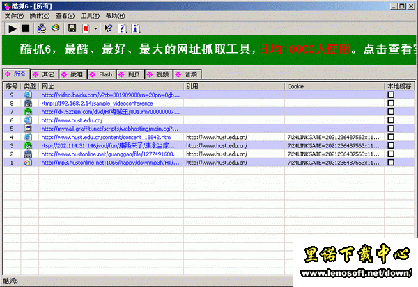Switch to the 所有 tab
Viewport: 418px width, 287px height.
(x=16, y=74)
